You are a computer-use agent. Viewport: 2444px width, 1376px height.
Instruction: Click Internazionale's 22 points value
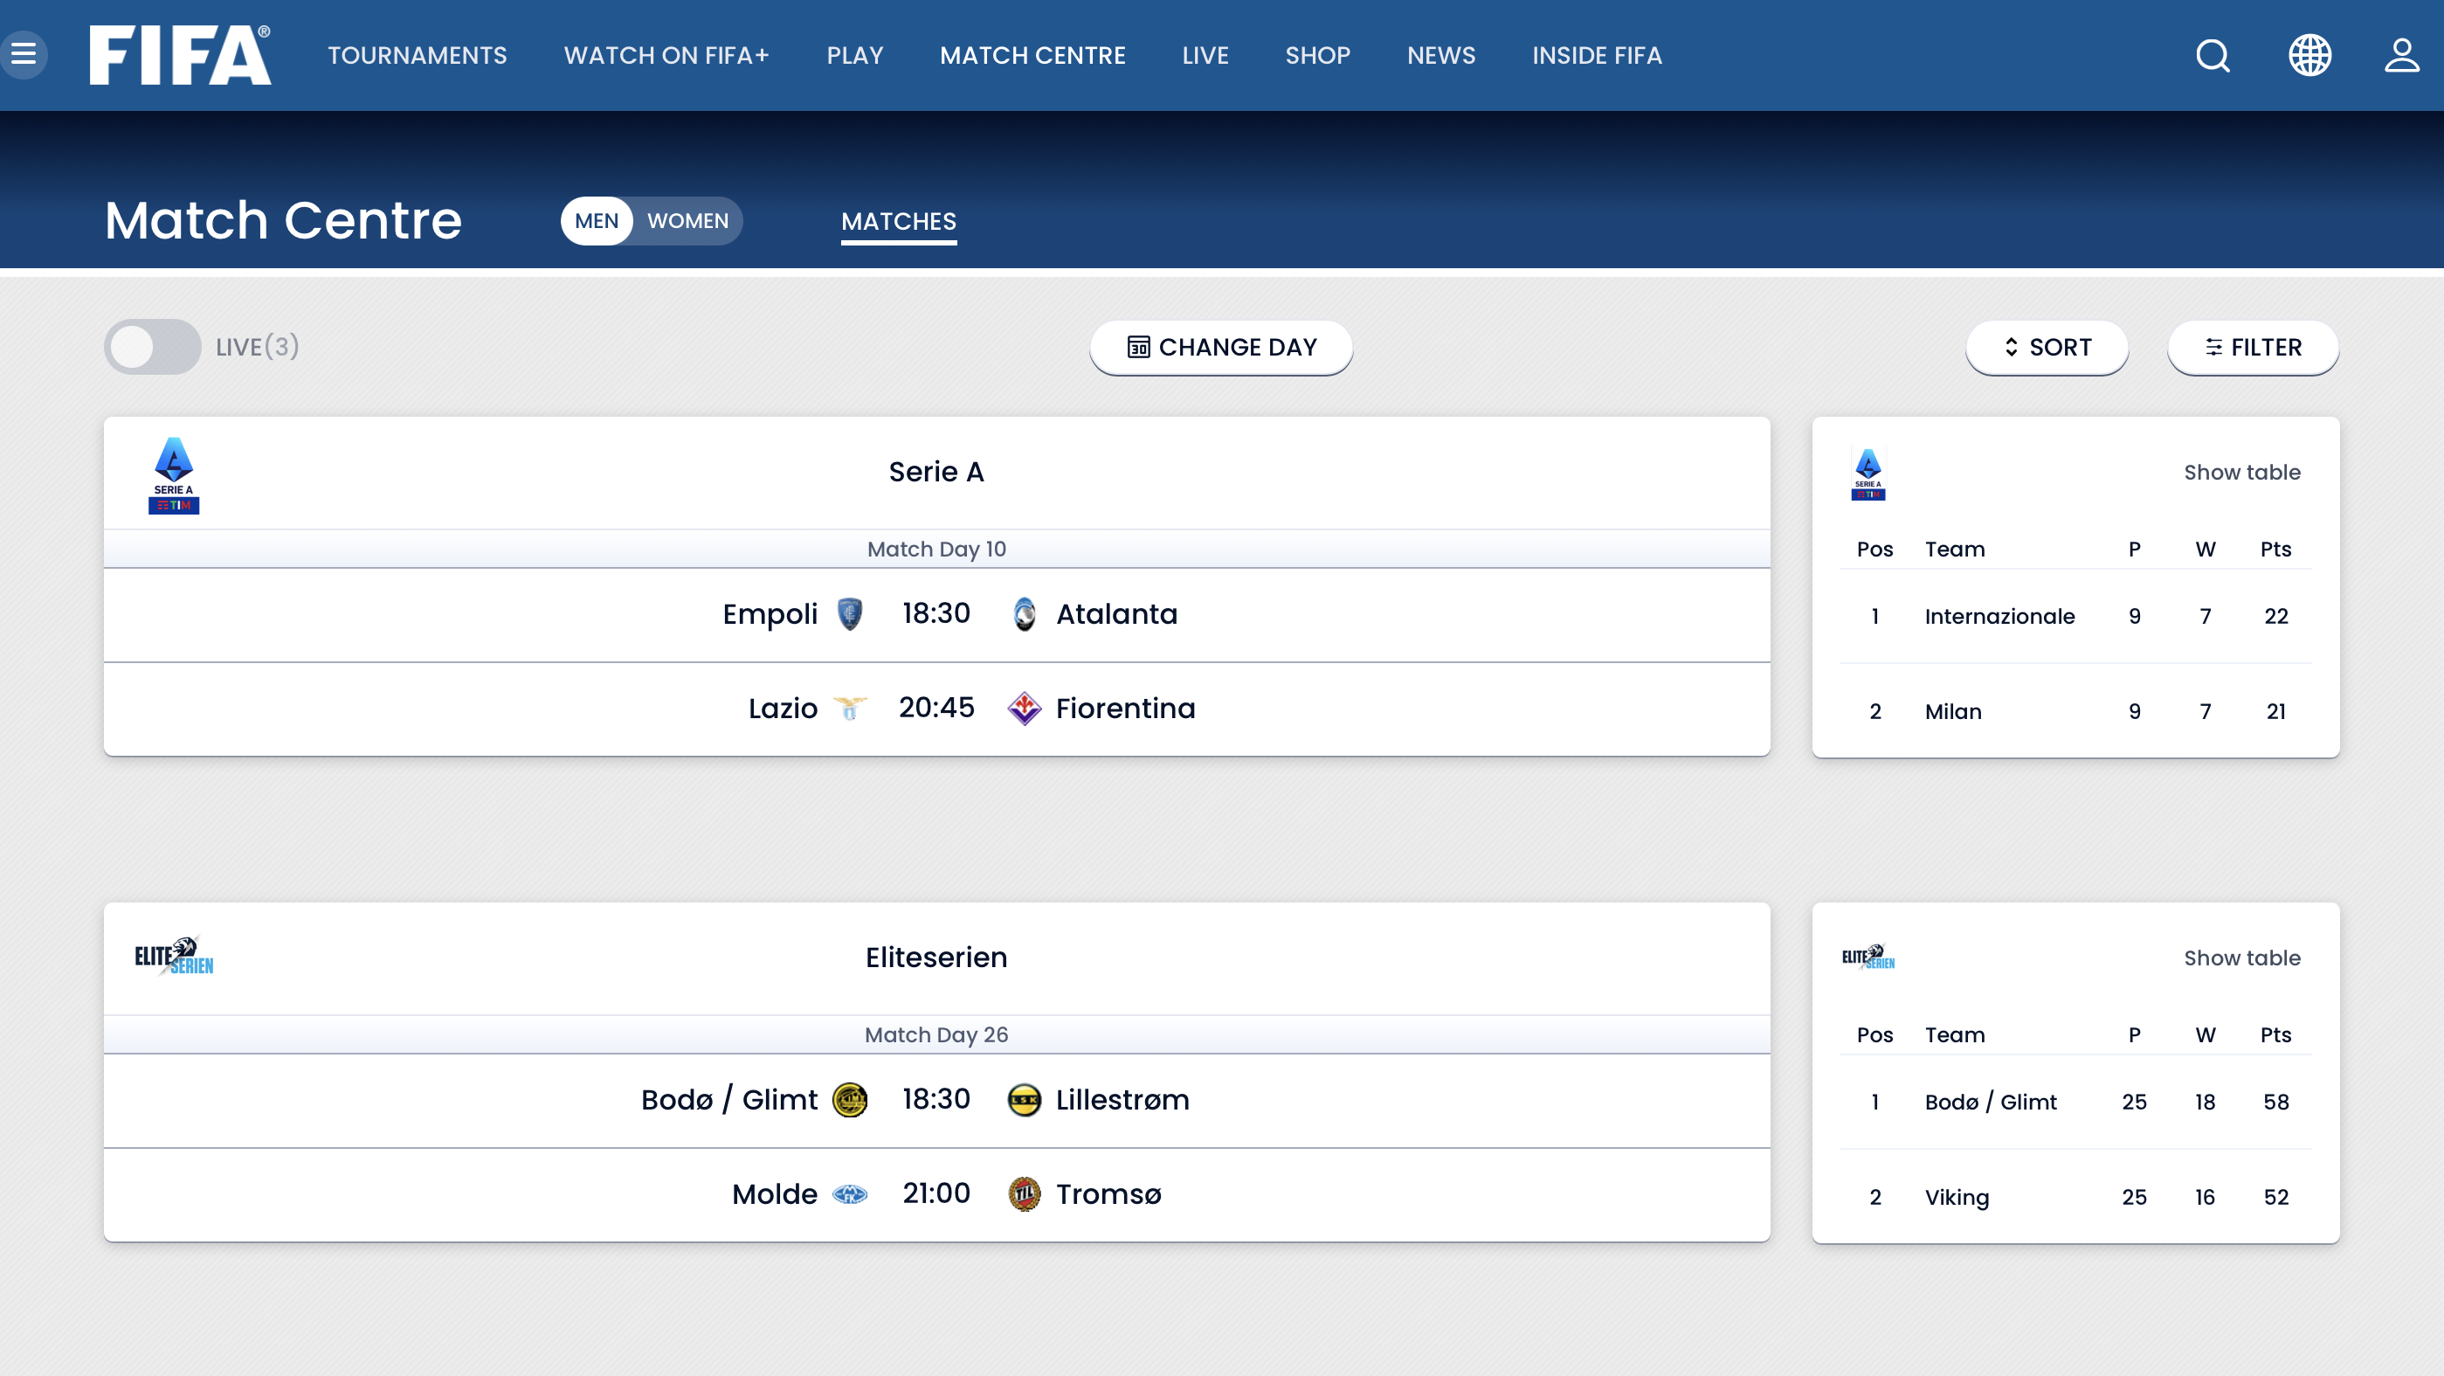pyautogui.click(x=2276, y=616)
